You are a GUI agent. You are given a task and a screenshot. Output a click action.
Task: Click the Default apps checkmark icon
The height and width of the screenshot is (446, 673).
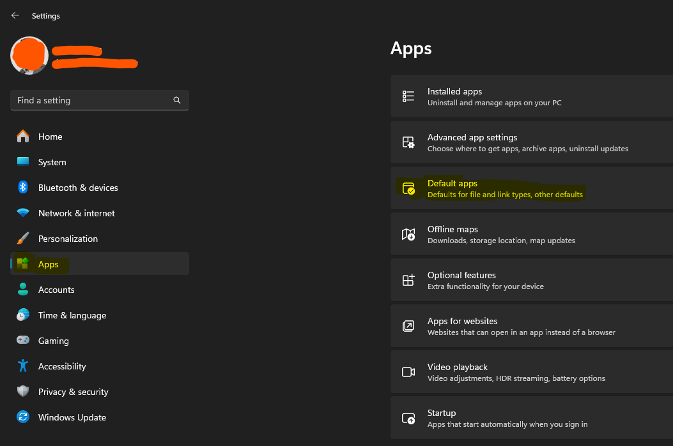click(x=408, y=188)
